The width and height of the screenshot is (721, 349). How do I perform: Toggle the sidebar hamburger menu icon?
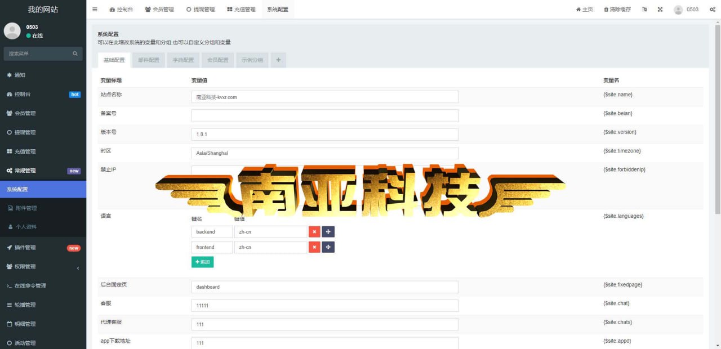pyautogui.click(x=95, y=10)
